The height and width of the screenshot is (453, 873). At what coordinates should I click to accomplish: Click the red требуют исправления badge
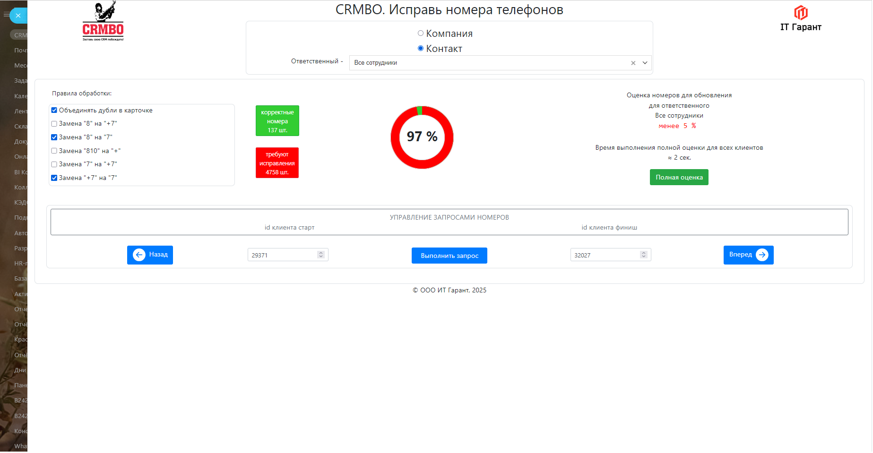(277, 163)
